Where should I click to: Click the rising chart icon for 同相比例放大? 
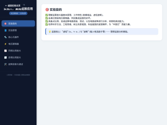coord(6,51)
